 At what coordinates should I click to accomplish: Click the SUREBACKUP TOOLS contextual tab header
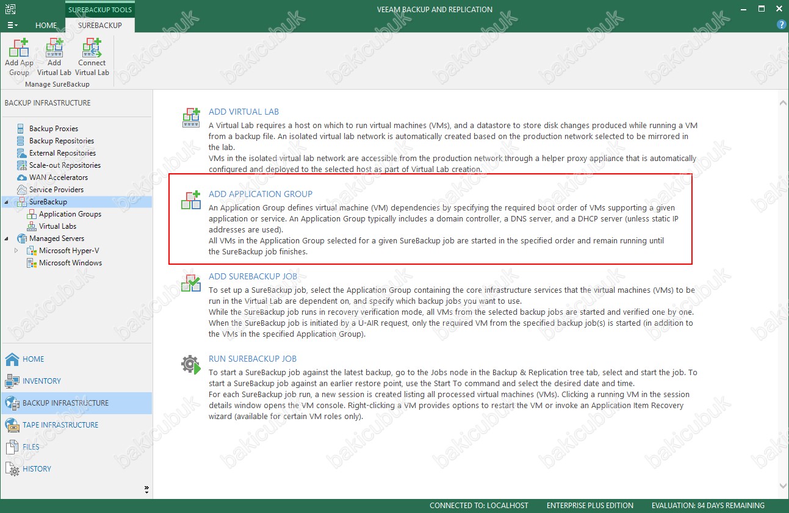(100, 10)
